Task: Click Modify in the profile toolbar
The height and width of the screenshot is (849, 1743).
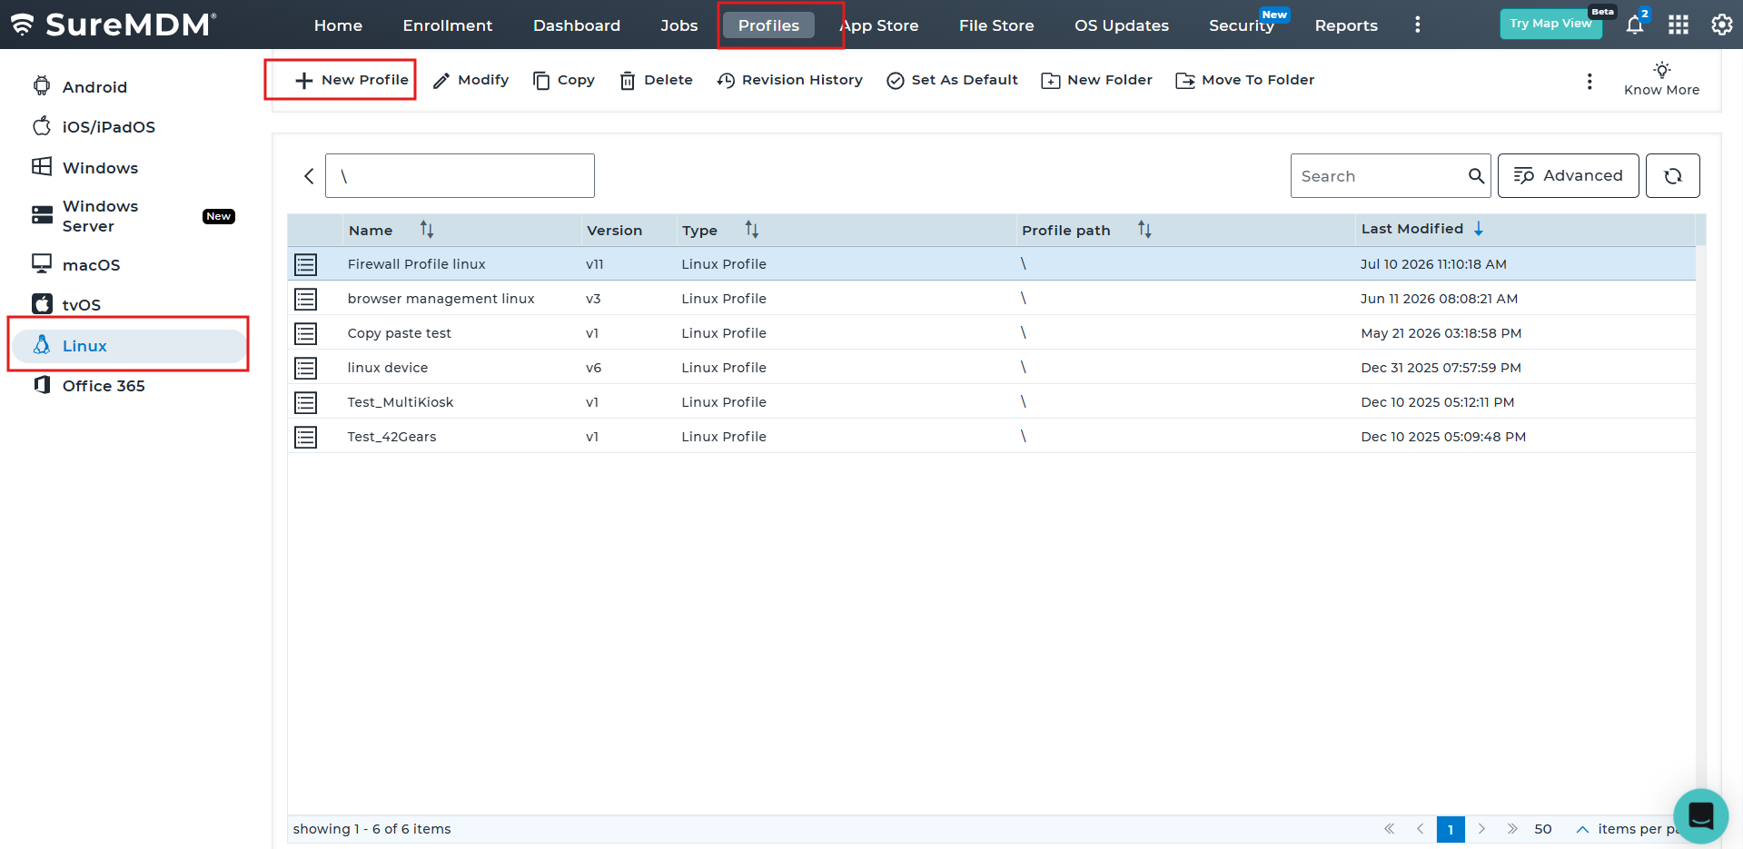Action: coord(470,80)
